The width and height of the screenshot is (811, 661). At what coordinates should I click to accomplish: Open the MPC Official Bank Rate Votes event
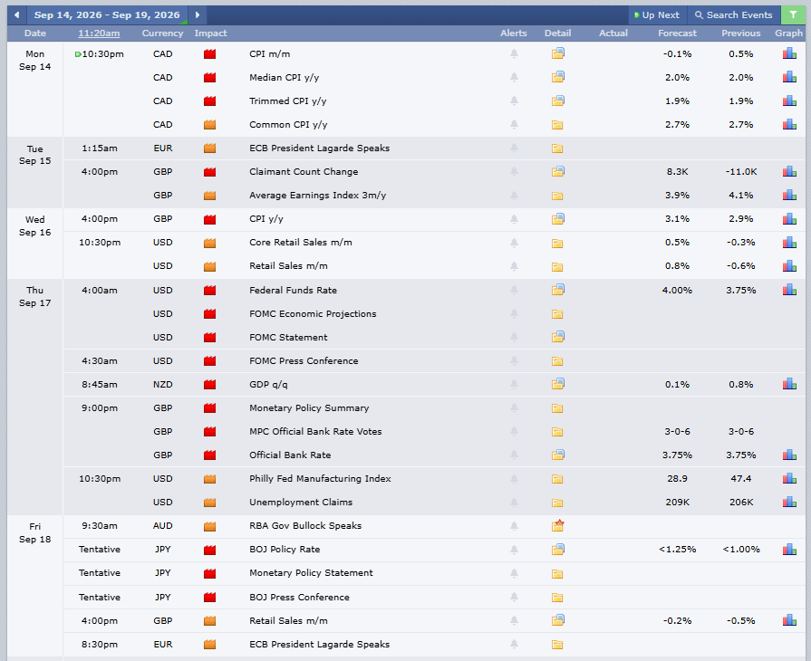coord(315,432)
